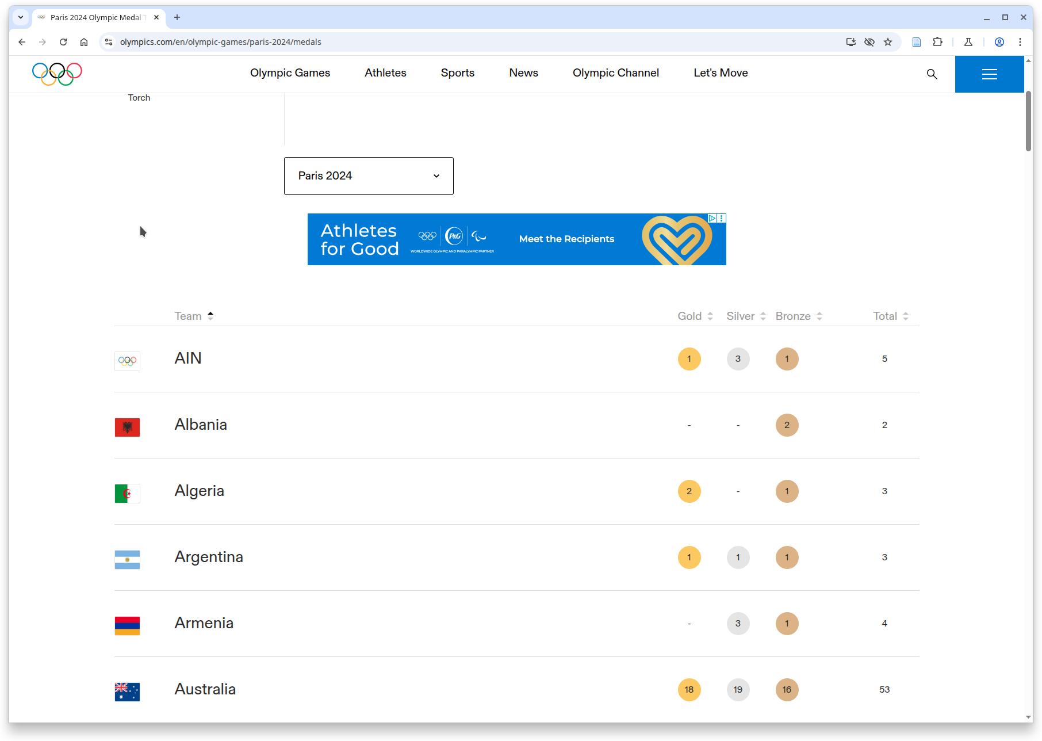
Task: Open the Albania team name
Action: 201,424
